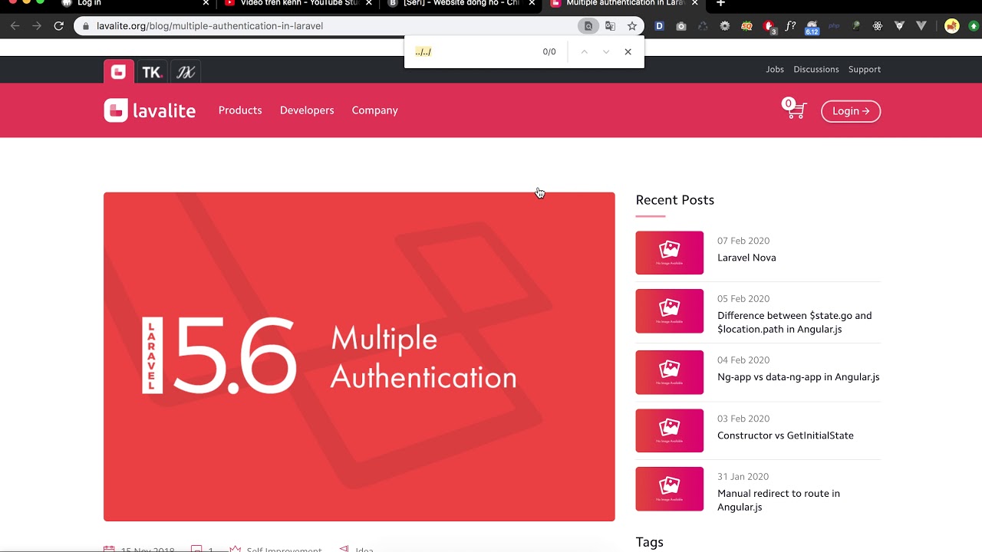Screen dimensions: 982x552
Task: Click the Login button
Action: [x=851, y=111]
